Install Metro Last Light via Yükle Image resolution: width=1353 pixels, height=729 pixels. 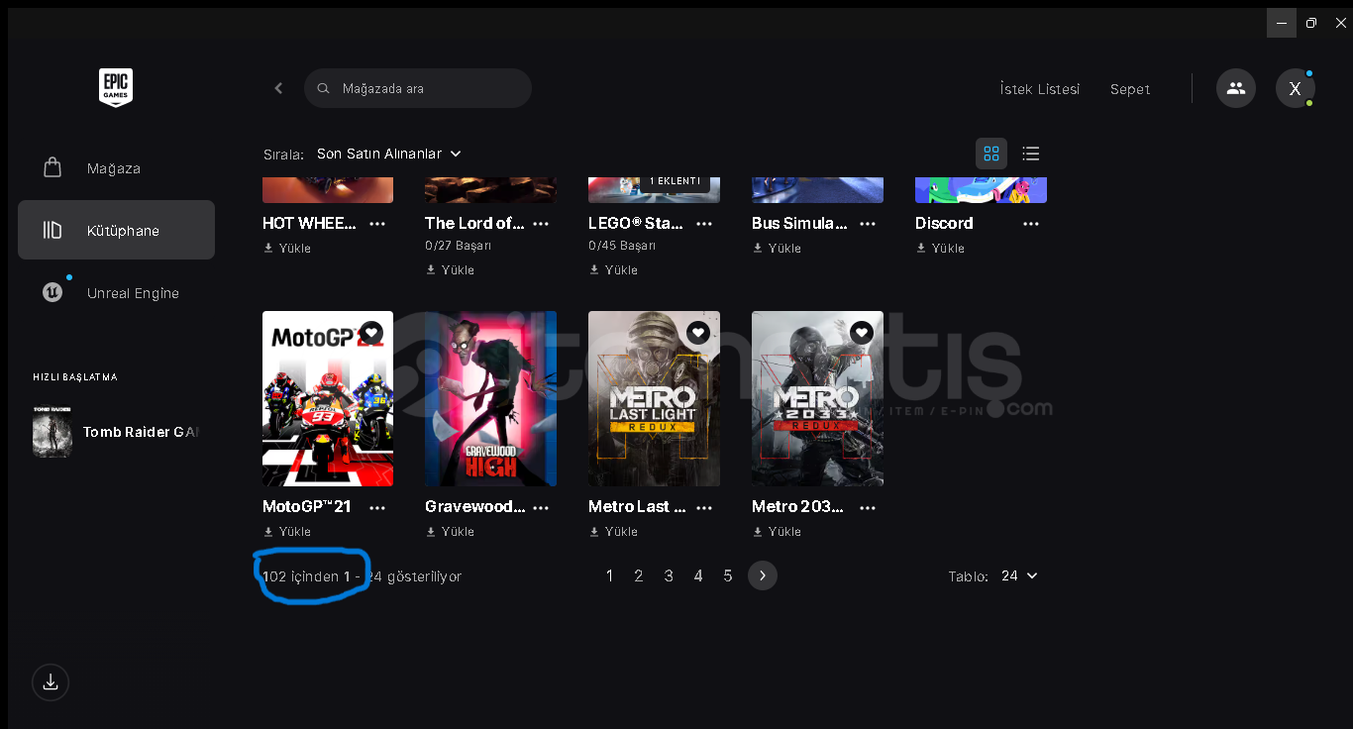point(613,532)
